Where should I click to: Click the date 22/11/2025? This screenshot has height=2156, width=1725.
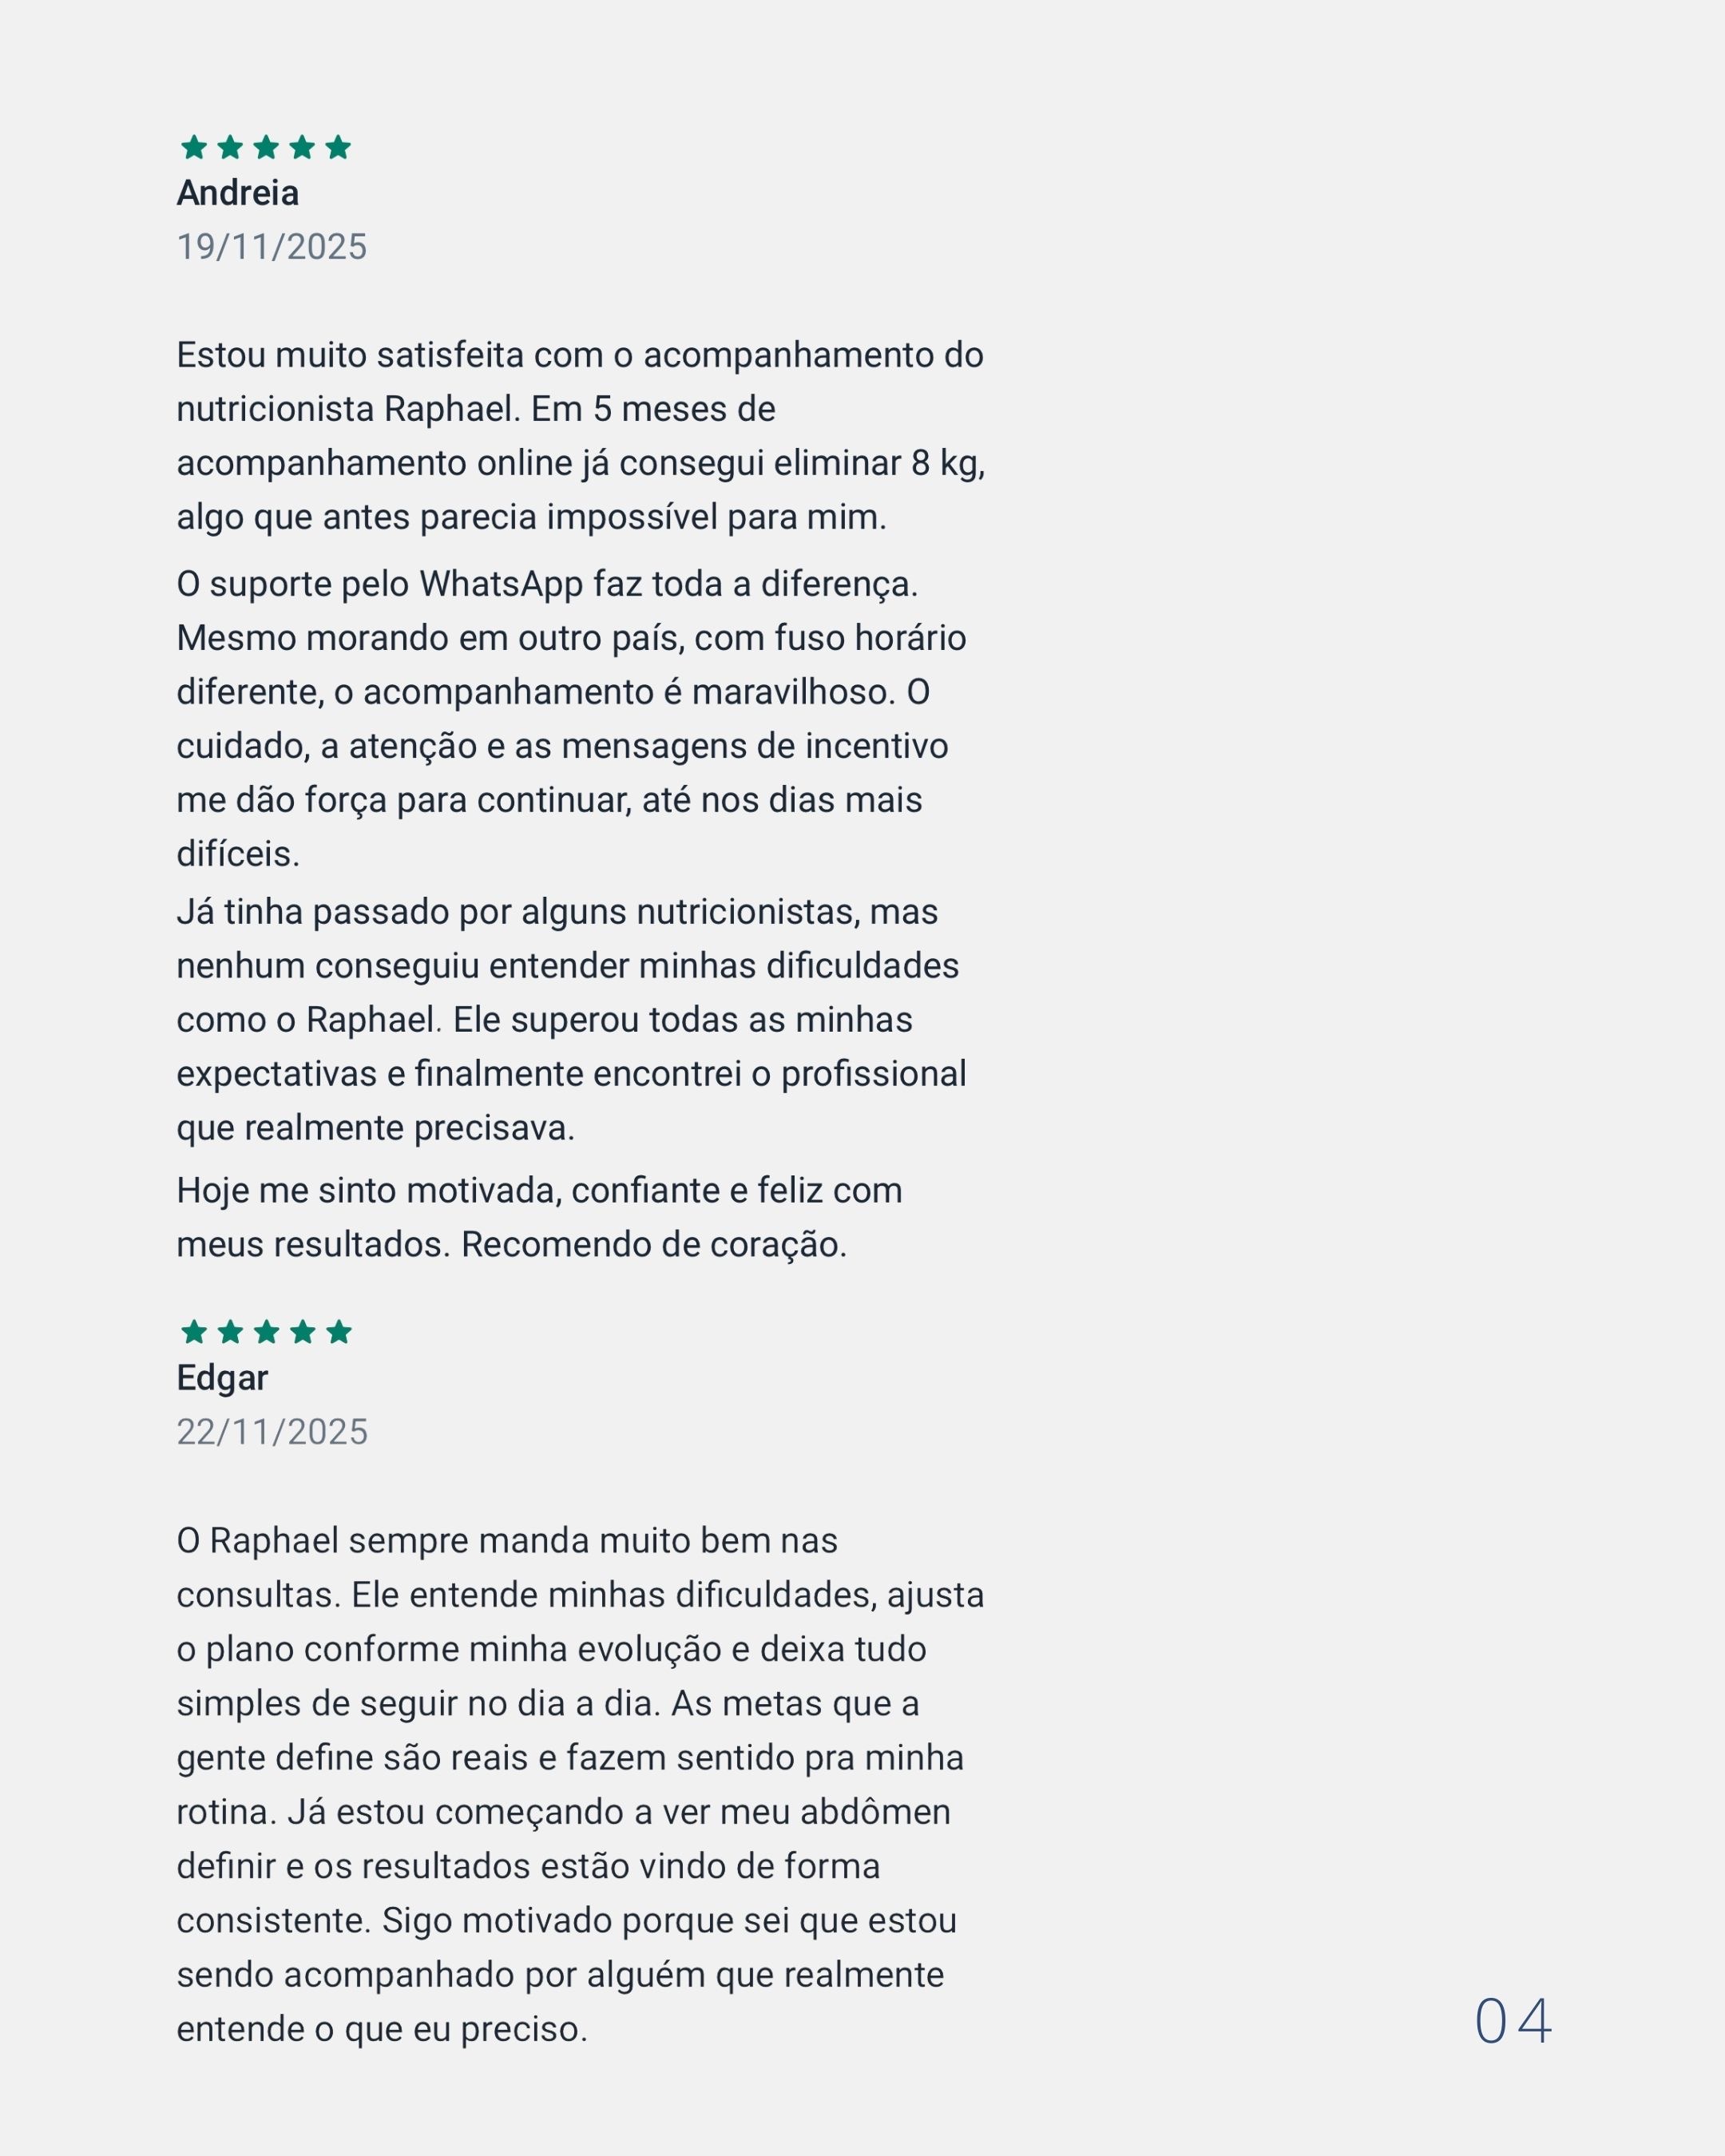tap(272, 1432)
